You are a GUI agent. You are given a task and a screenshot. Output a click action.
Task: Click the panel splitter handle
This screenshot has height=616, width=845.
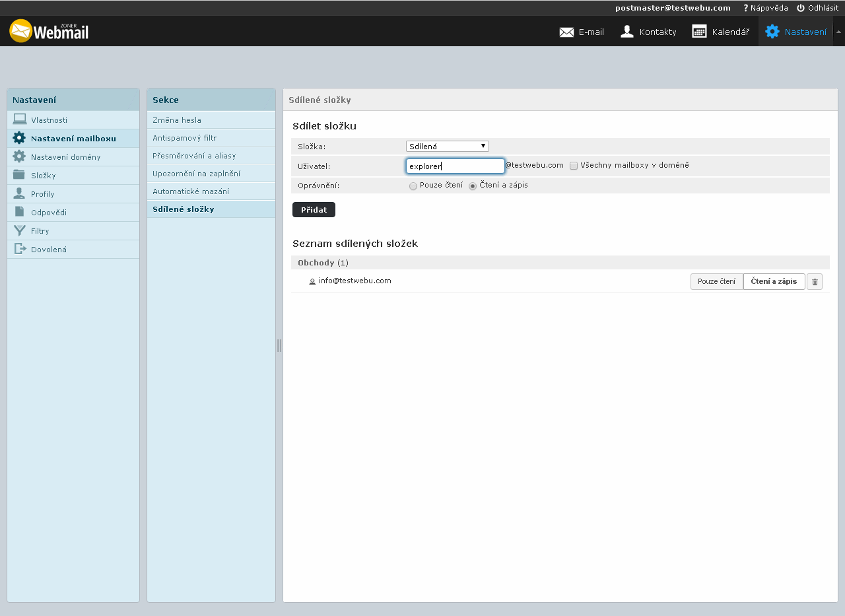279,345
